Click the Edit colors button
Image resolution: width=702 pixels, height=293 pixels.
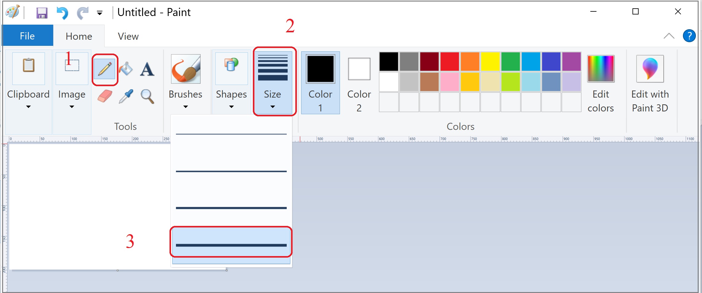click(x=600, y=82)
